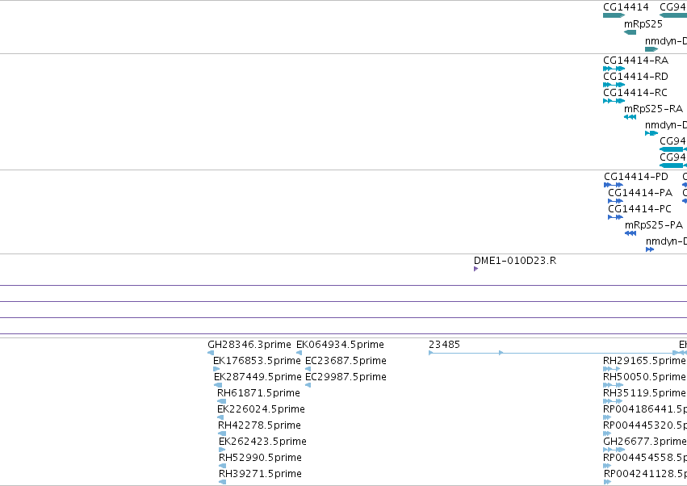Select the mRpS25-RA transcript glyph

pos(630,117)
